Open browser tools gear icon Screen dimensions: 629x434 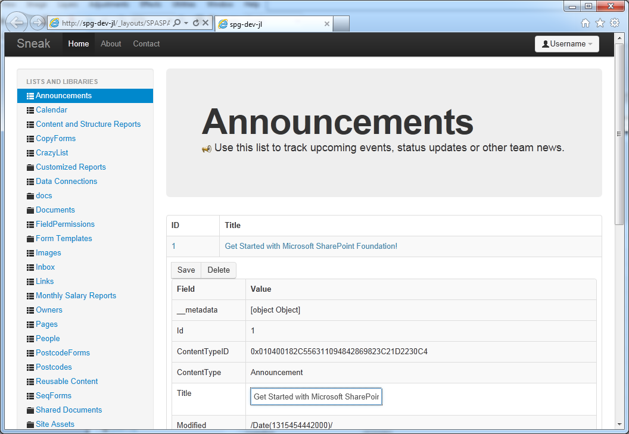point(614,23)
